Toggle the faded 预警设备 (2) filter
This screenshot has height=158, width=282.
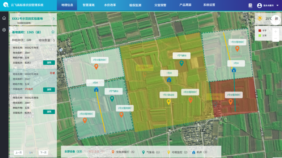(97, 151)
